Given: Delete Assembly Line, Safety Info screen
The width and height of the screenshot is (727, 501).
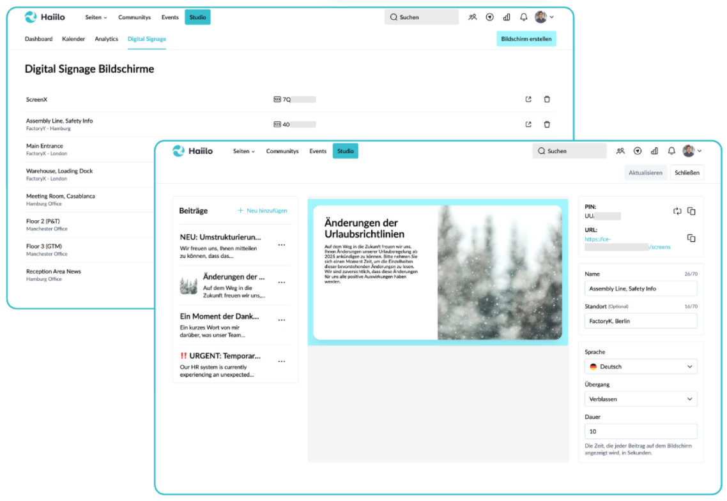Looking at the screenshot, I should (547, 124).
